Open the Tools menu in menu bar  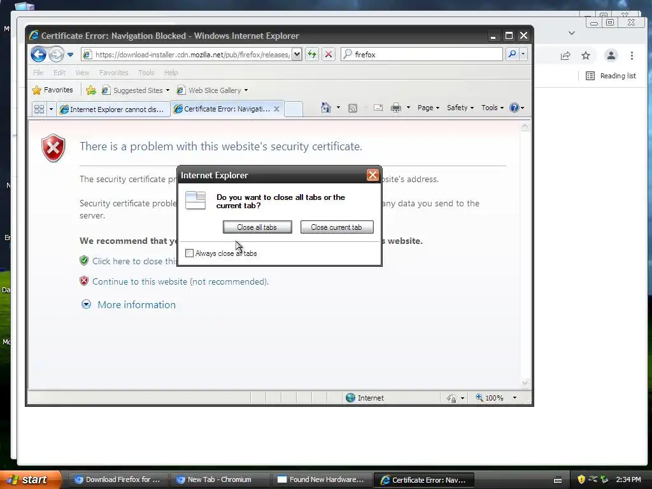click(146, 73)
